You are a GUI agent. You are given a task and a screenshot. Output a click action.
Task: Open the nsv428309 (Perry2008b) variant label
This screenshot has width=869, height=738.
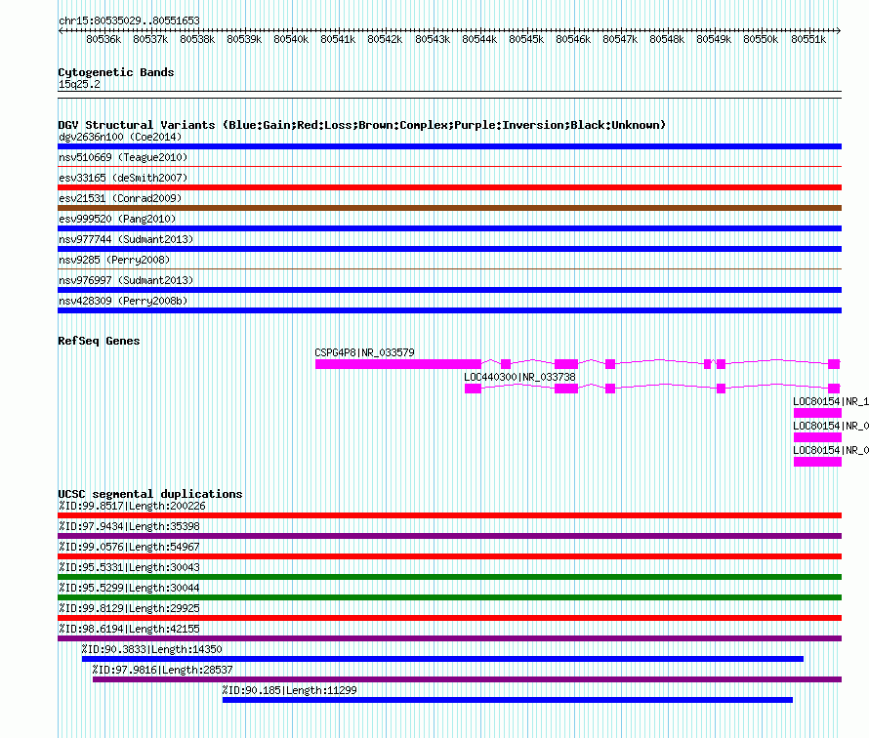(x=123, y=301)
